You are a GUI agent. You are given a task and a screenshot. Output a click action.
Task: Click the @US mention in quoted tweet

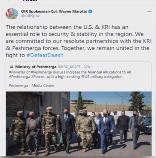tap(85, 77)
